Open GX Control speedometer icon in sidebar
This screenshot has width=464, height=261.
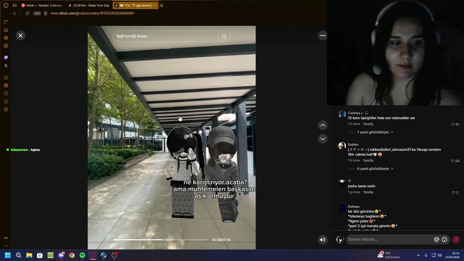coord(6,22)
